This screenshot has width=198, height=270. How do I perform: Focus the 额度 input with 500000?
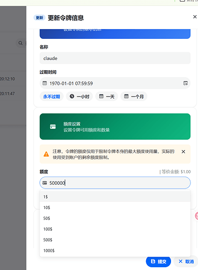coord(115,183)
